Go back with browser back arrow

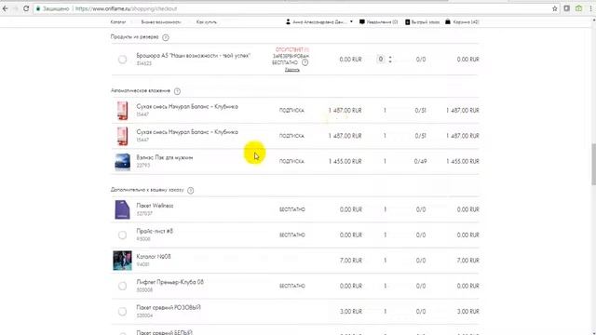click(6, 8)
